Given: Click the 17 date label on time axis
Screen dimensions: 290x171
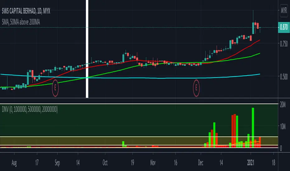Looking at the screenshot, I should click(37, 163).
